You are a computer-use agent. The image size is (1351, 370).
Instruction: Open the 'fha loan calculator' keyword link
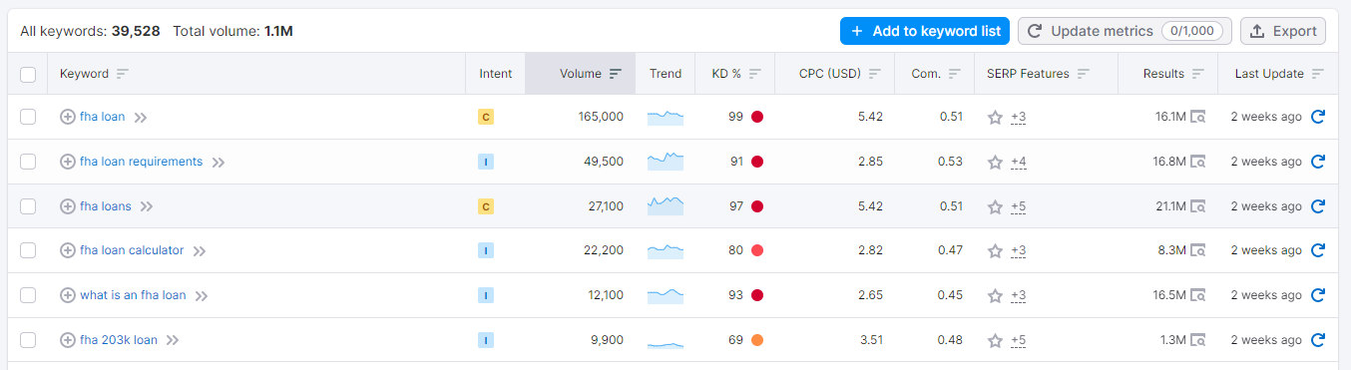(x=132, y=250)
